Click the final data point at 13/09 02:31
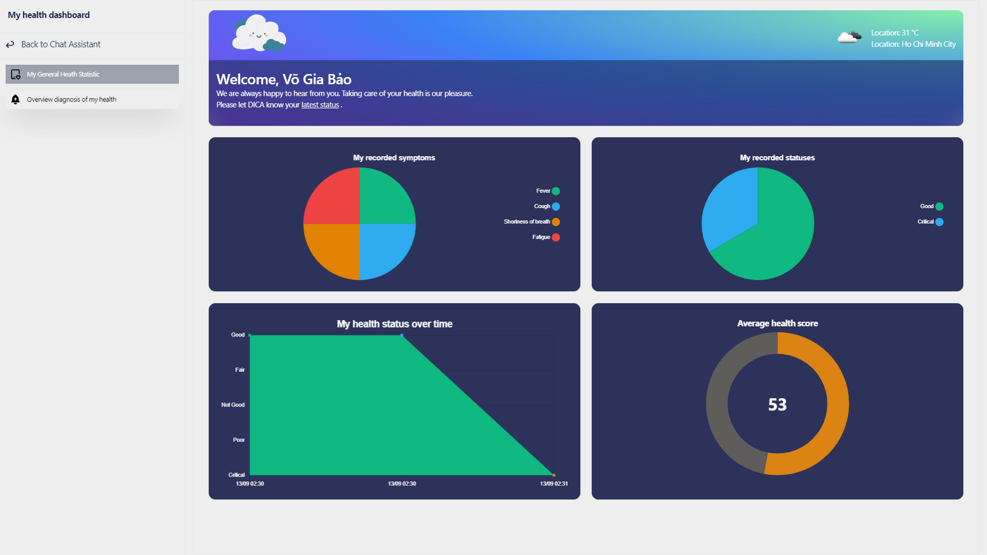Screen dimensions: 987x555 (x=554, y=475)
